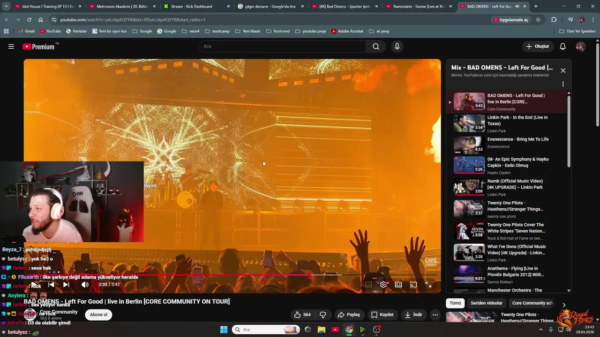Open File Explorer from taskbar

(x=322, y=330)
